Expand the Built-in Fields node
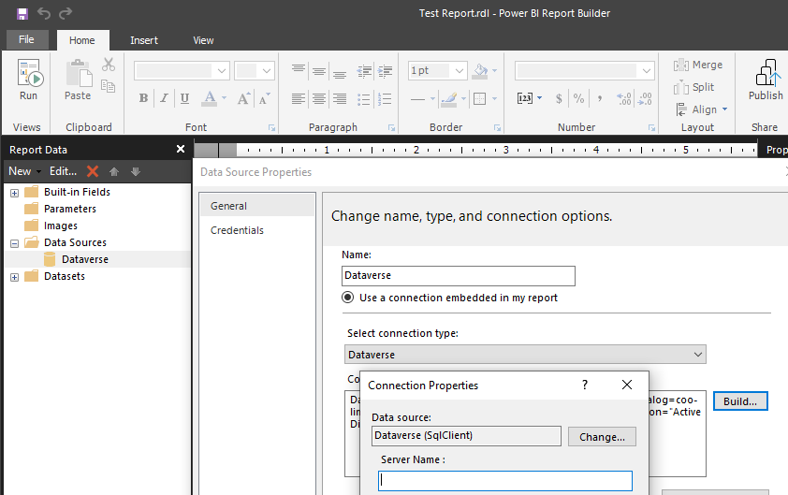788x495 pixels. tap(15, 193)
